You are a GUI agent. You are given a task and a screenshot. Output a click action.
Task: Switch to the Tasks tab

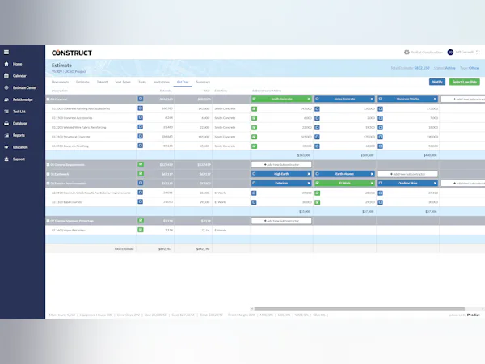point(142,82)
